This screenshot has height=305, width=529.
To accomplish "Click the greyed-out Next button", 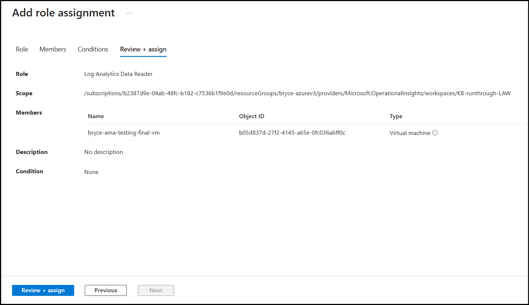I will pyautogui.click(x=156, y=290).
